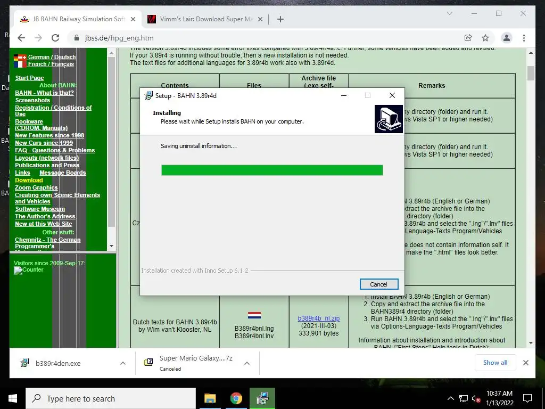
Task: Open Zoom Graphics link
Action: pyautogui.click(x=36, y=187)
